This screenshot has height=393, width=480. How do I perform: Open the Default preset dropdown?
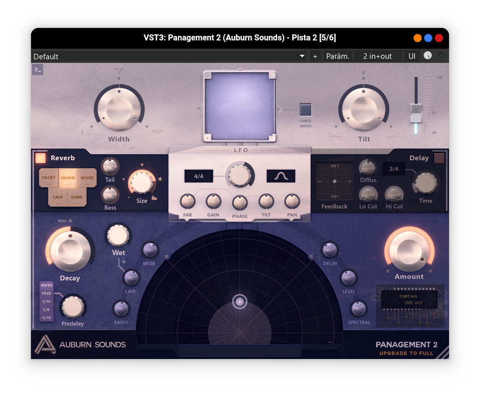[169, 56]
